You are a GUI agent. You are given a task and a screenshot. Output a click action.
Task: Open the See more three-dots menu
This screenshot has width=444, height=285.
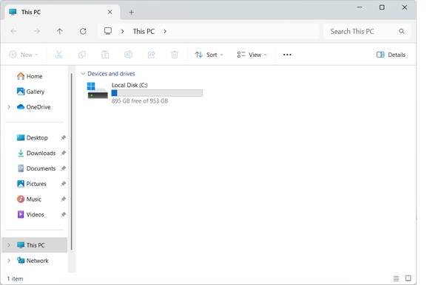coord(287,55)
